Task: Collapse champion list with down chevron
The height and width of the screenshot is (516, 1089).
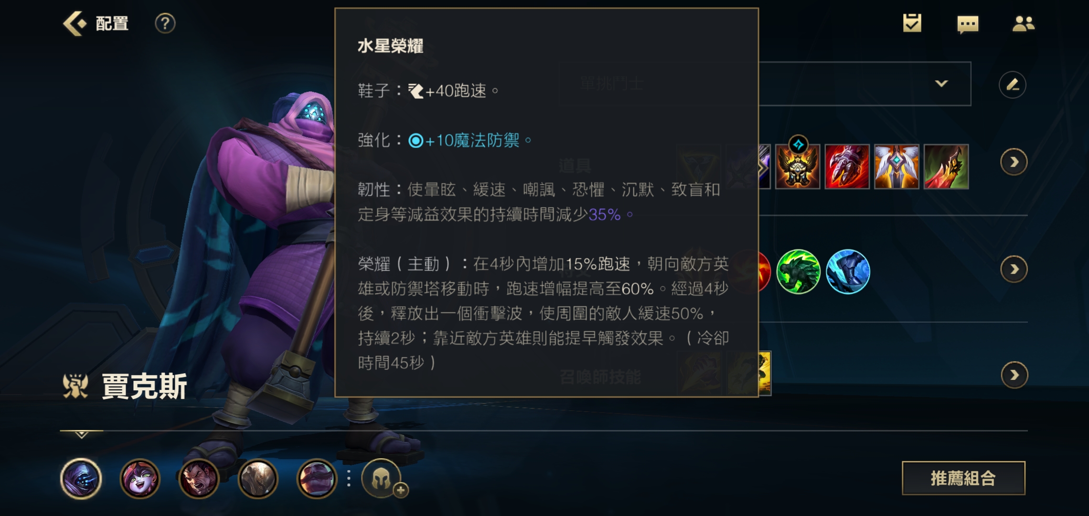Action: click(81, 435)
